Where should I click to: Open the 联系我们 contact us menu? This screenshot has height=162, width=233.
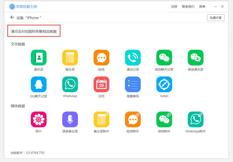(x=188, y=6)
